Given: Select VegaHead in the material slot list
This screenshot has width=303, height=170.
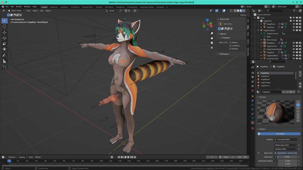Looking at the screenshot, I should tap(265, 76).
